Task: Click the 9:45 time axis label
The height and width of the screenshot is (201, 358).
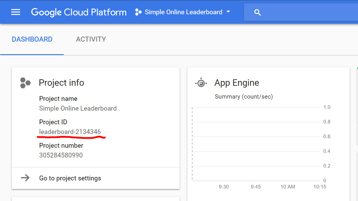Action: pos(256,187)
